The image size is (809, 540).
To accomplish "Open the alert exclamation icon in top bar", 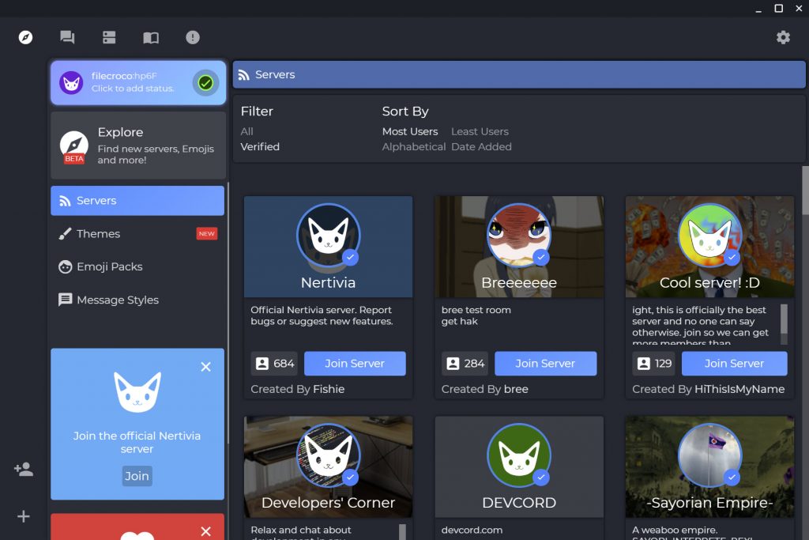I will tap(193, 37).
